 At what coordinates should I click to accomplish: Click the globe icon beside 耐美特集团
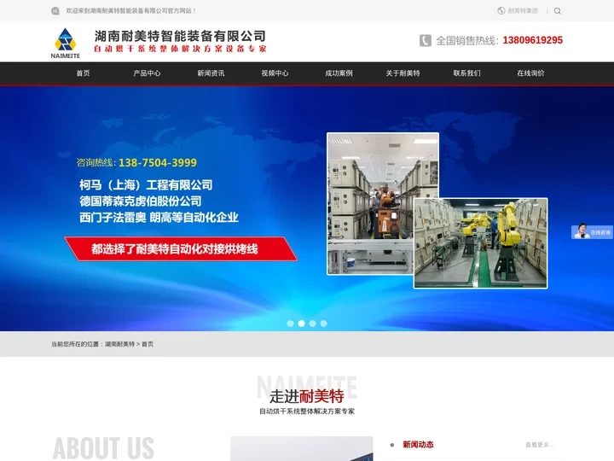pyautogui.click(x=501, y=10)
